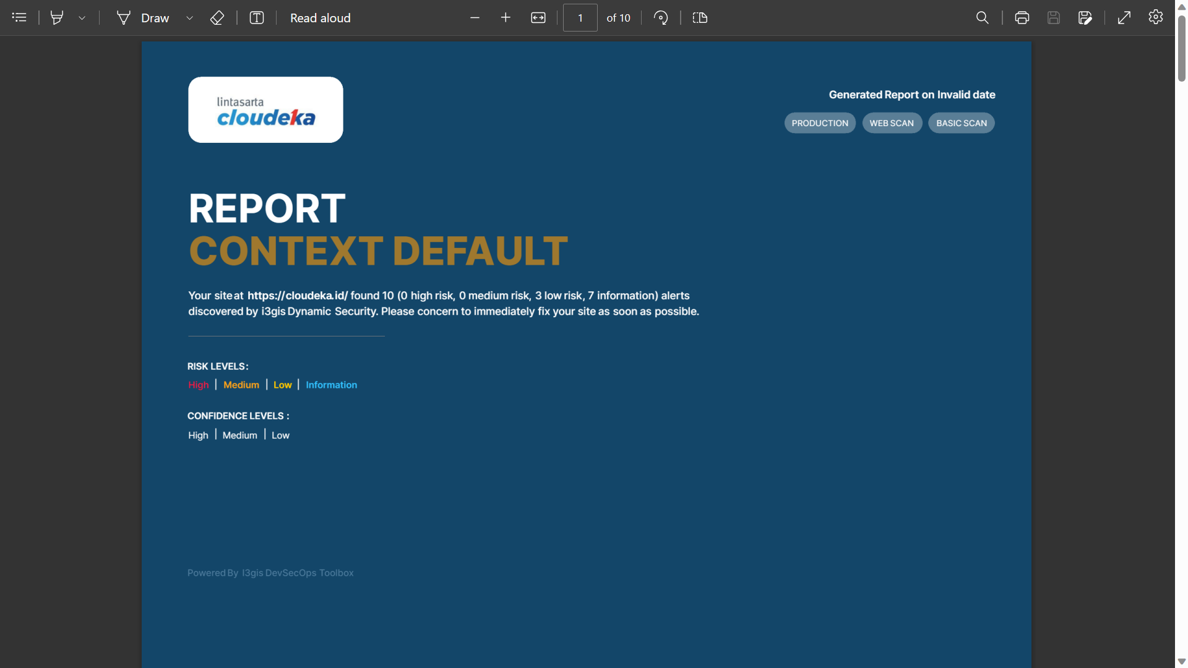Click the Add text tool icon
1188x668 pixels.
pyautogui.click(x=257, y=18)
